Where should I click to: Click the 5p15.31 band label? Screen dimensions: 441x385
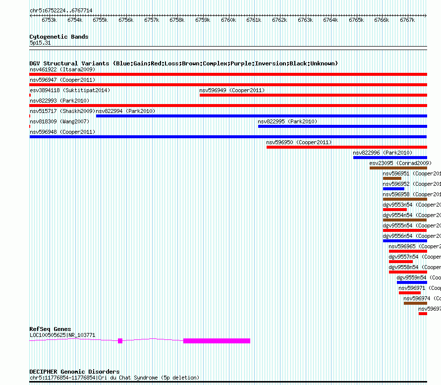(40, 43)
